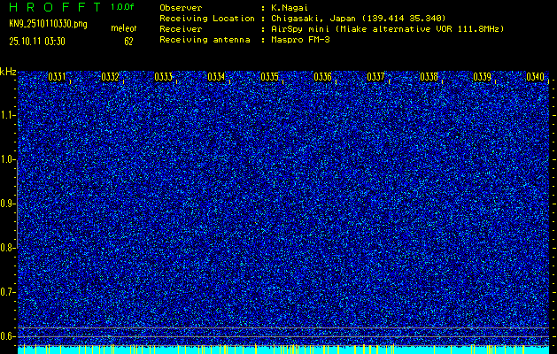Viewport: 557px width, 354px height.
Task: Click the 0.6 kHz frequency label
Action: (x=8, y=335)
